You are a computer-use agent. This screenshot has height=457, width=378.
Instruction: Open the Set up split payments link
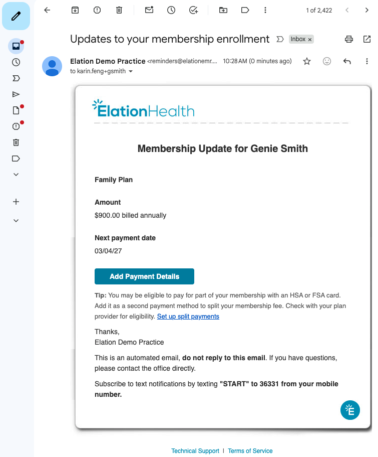[x=188, y=317]
